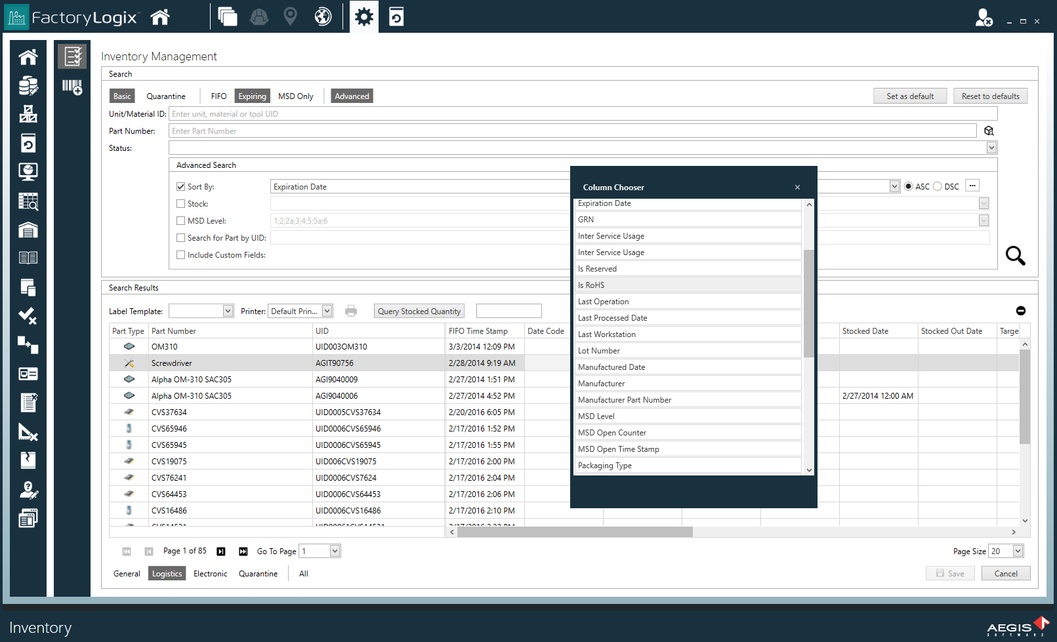Open the Status dropdown
Screen dimensions: 1057x642
[x=991, y=148]
